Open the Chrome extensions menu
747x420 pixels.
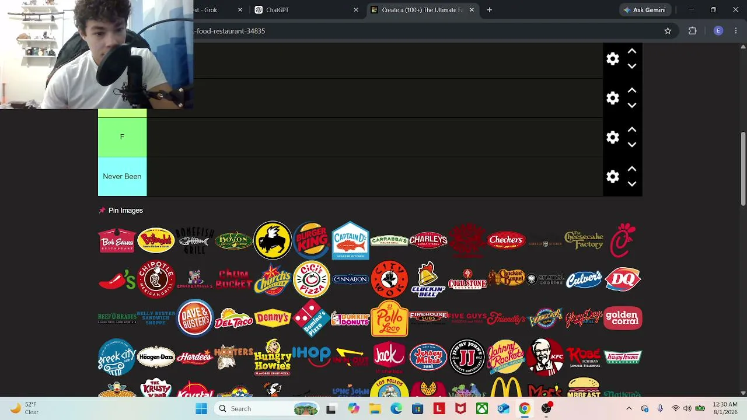(x=693, y=31)
